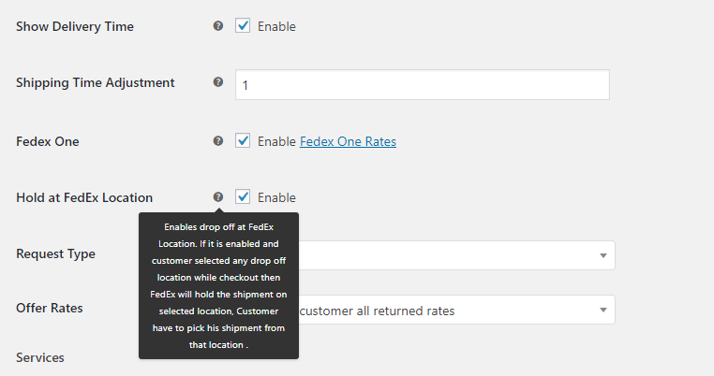The height and width of the screenshot is (376, 714).
Task: Focus the Shipping Time Adjustment input field
Action: coord(422,84)
